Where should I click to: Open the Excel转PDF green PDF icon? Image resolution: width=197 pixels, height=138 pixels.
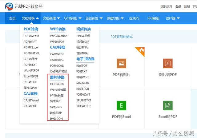[x=168, y=105]
